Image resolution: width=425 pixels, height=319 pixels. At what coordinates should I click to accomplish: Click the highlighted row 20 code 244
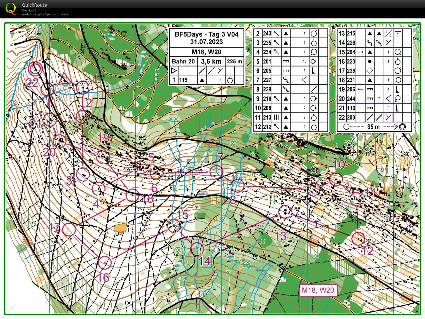tap(351, 99)
